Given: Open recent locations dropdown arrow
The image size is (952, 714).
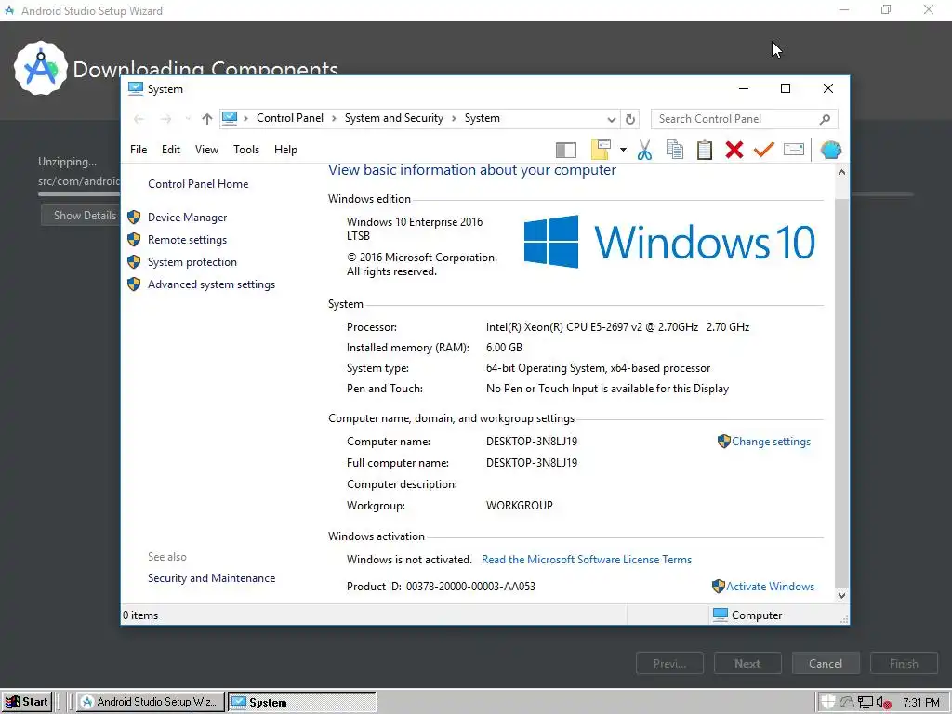Looking at the screenshot, I should click(x=188, y=119).
